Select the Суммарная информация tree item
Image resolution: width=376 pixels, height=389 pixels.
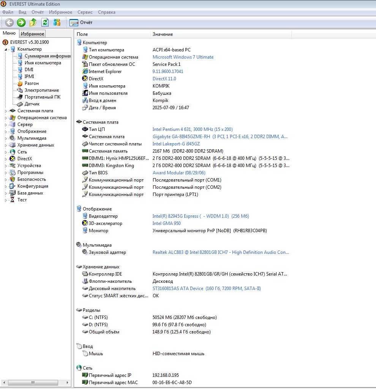pyautogui.click(x=47, y=56)
